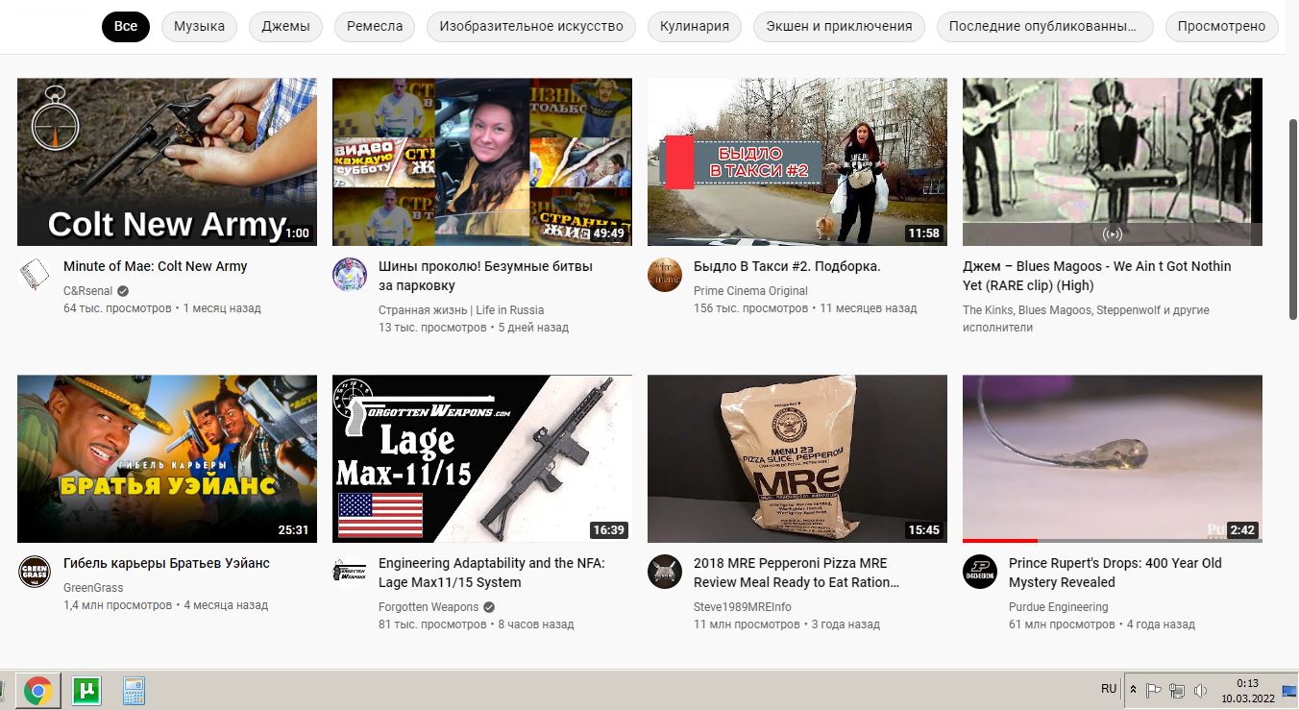Expand the hidden system tray icons
Image resolution: width=1299 pixels, height=710 pixels.
(1133, 691)
